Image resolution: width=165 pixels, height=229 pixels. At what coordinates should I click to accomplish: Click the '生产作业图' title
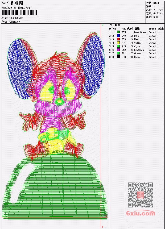13,3
